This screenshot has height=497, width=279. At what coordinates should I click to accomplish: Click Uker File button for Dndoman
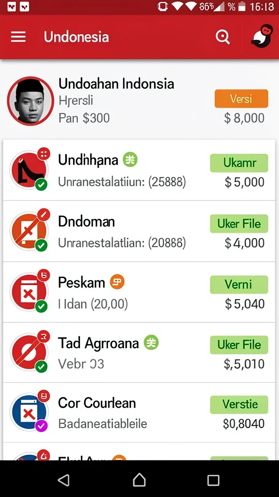tap(239, 223)
